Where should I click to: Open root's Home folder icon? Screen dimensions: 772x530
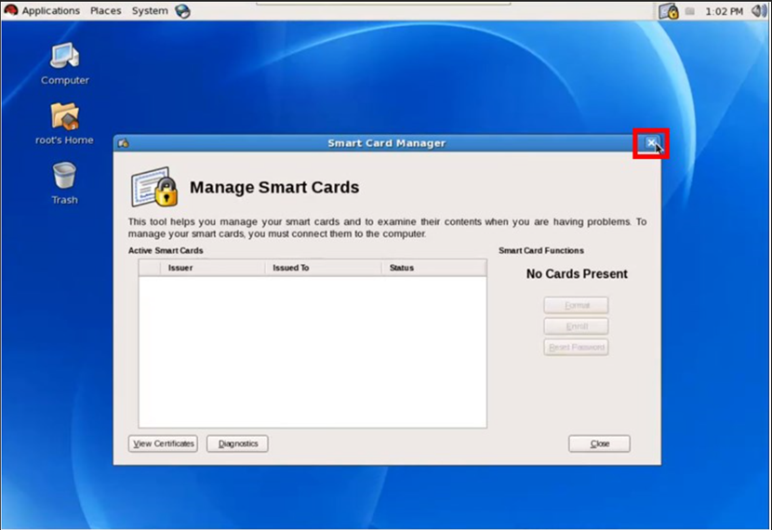64,117
